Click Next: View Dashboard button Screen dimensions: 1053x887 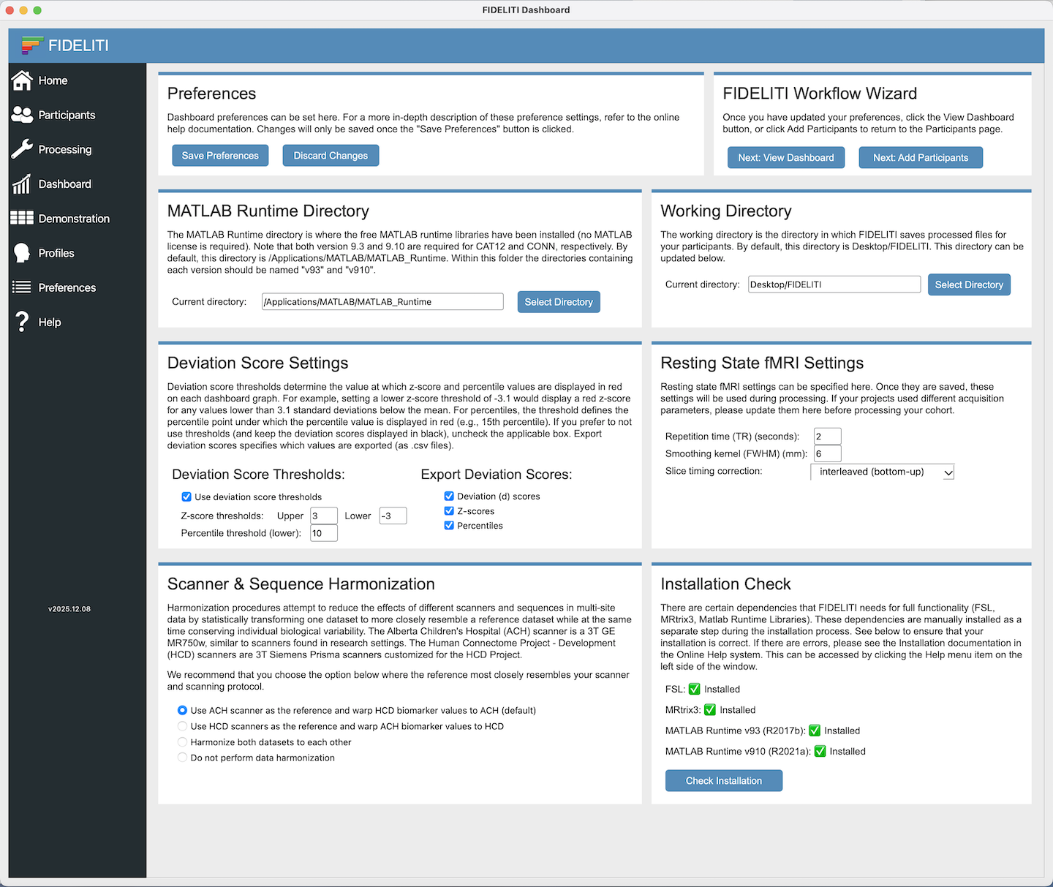[x=785, y=157]
